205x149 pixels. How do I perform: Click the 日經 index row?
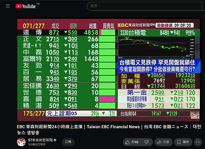tap(159, 86)
